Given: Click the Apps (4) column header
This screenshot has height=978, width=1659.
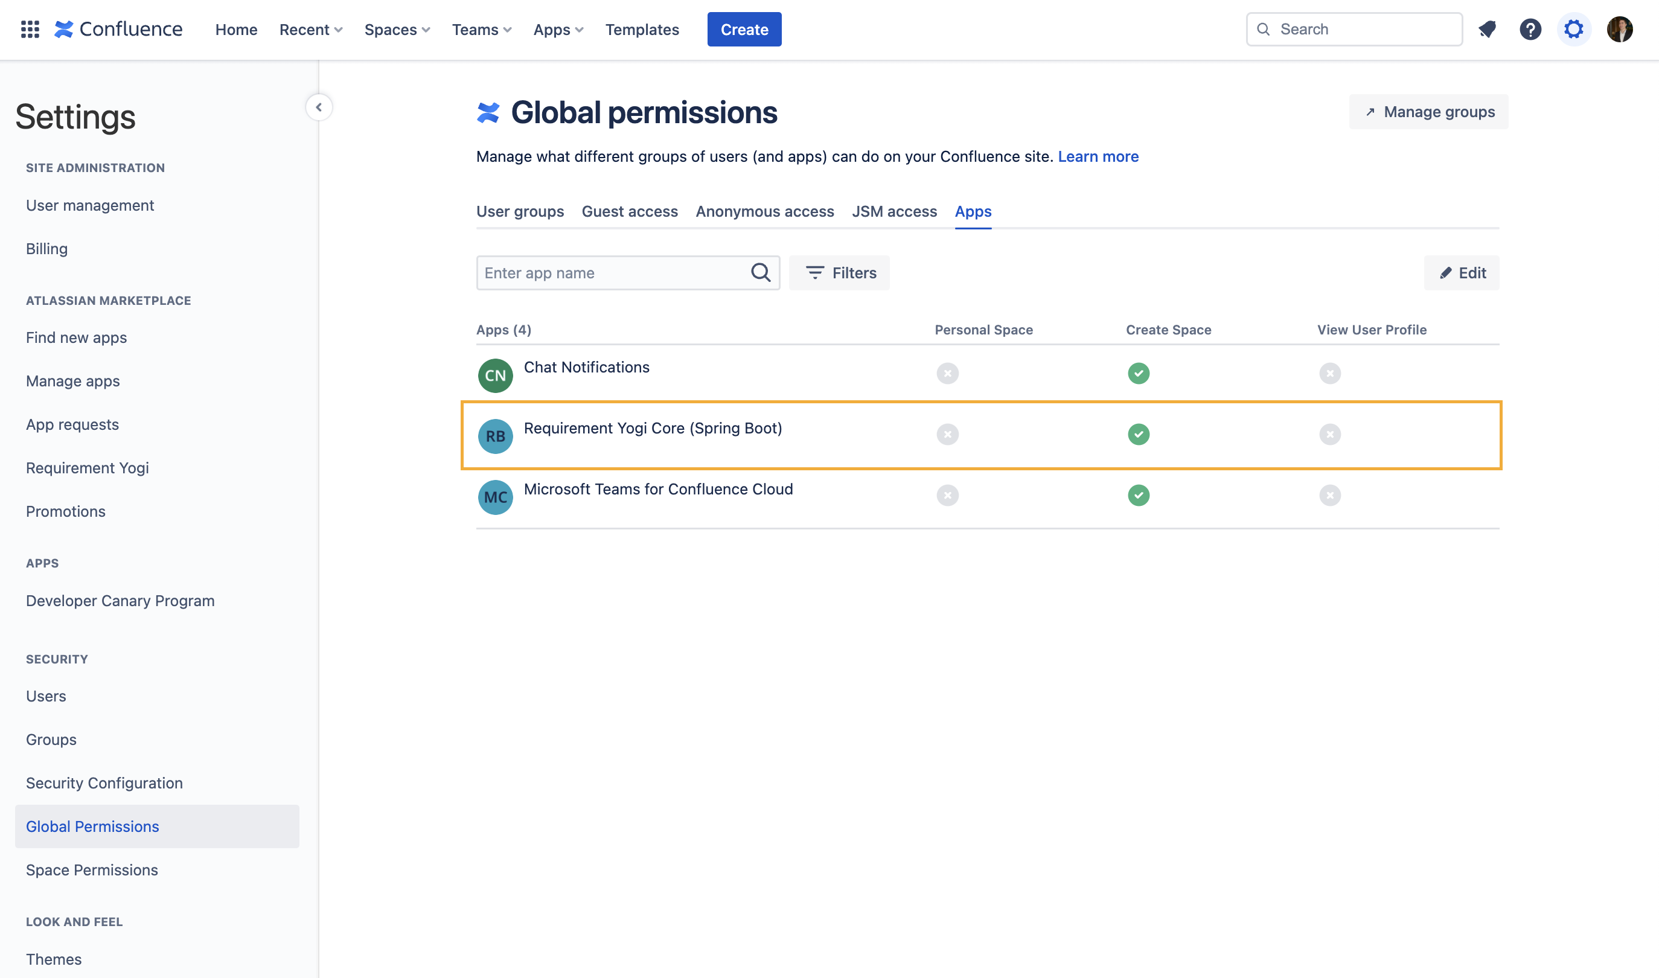Looking at the screenshot, I should (503, 330).
